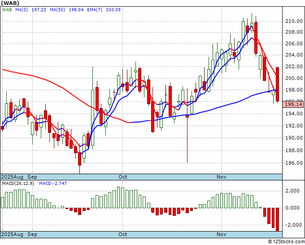Click the Oct label on MACD axis

123,234
